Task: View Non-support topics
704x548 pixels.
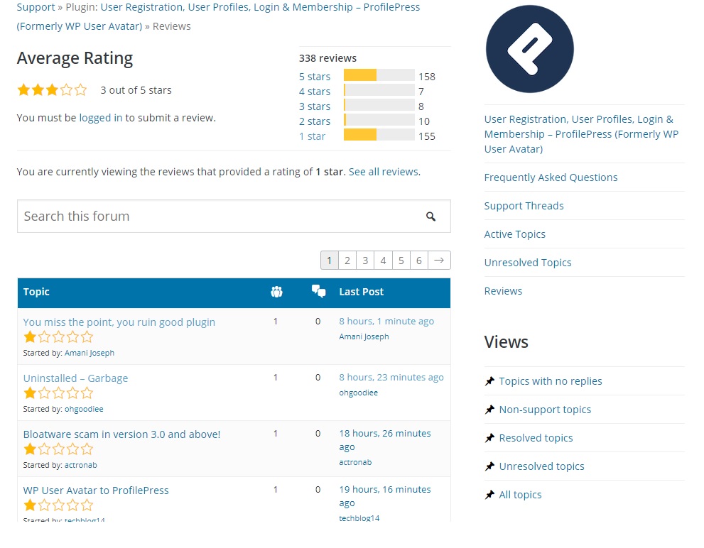Action: coord(545,410)
